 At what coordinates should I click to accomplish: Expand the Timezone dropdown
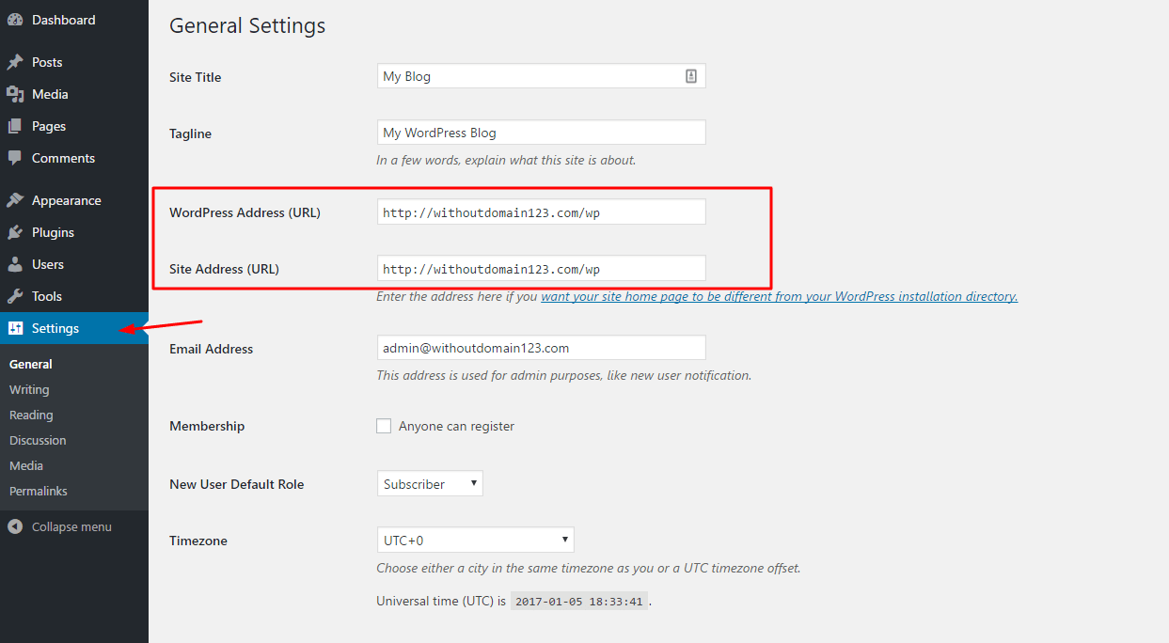[x=475, y=539]
